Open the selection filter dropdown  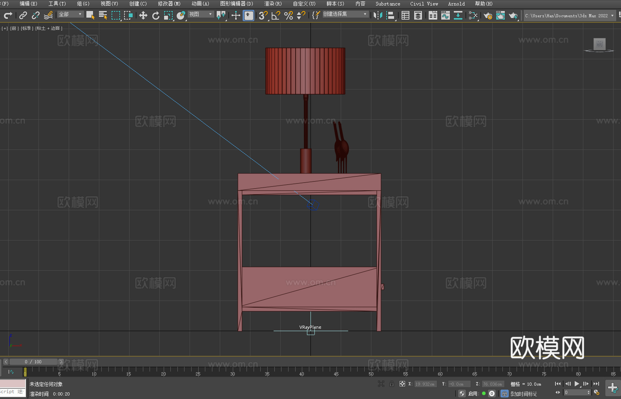coord(70,14)
